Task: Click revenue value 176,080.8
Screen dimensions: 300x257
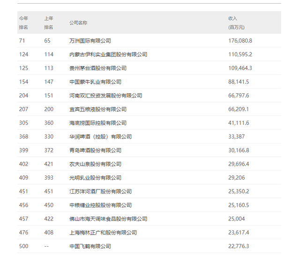Action: [240, 41]
